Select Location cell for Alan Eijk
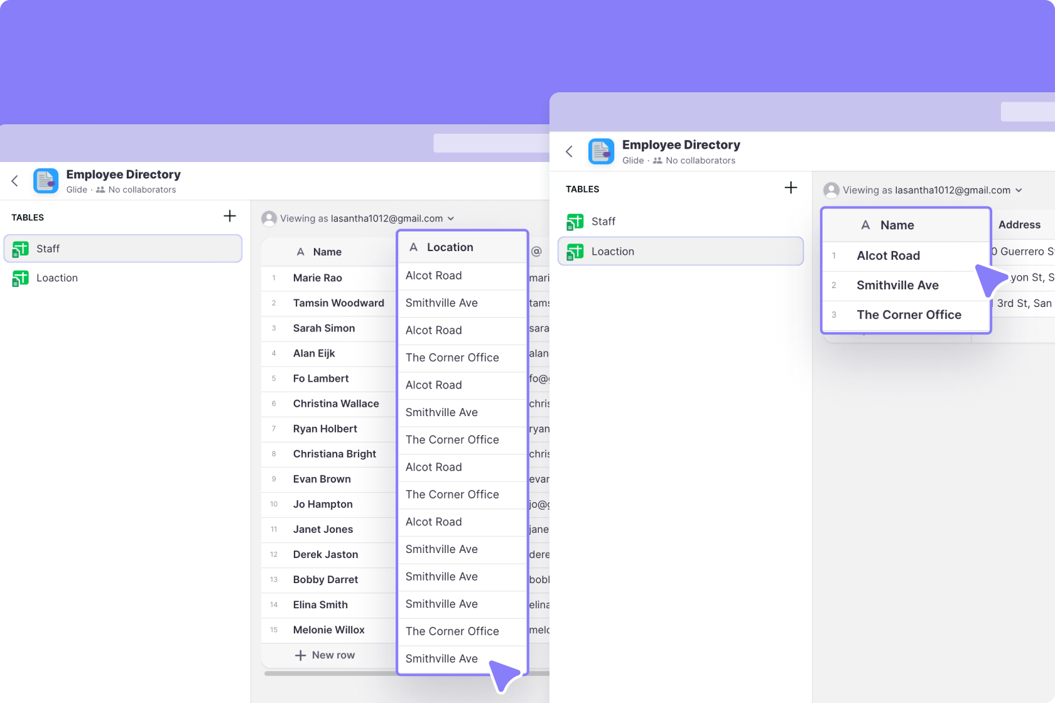 pyautogui.click(x=452, y=358)
